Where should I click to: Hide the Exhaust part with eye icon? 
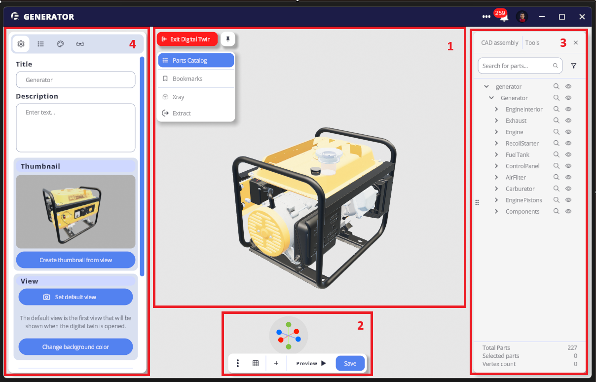[568, 120]
